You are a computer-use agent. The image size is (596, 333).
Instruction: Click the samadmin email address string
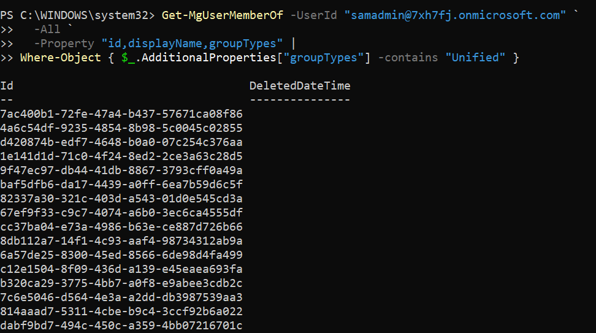(458, 15)
